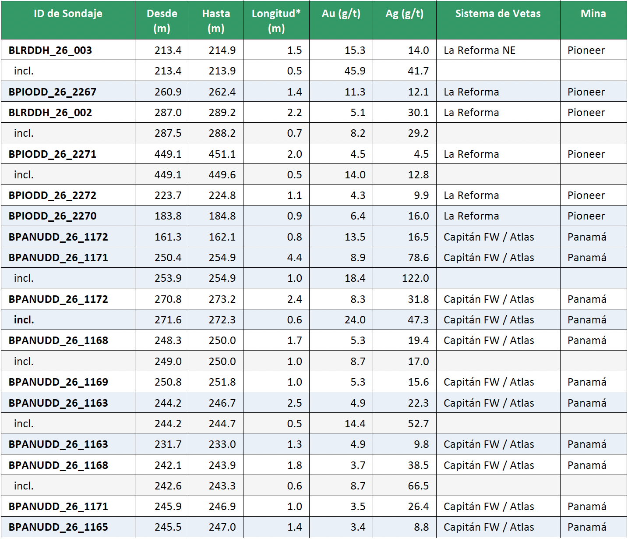The height and width of the screenshot is (539, 628).
Task: Click the BLRDDH_26_003 drill hole cell
Action: click(68, 50)
